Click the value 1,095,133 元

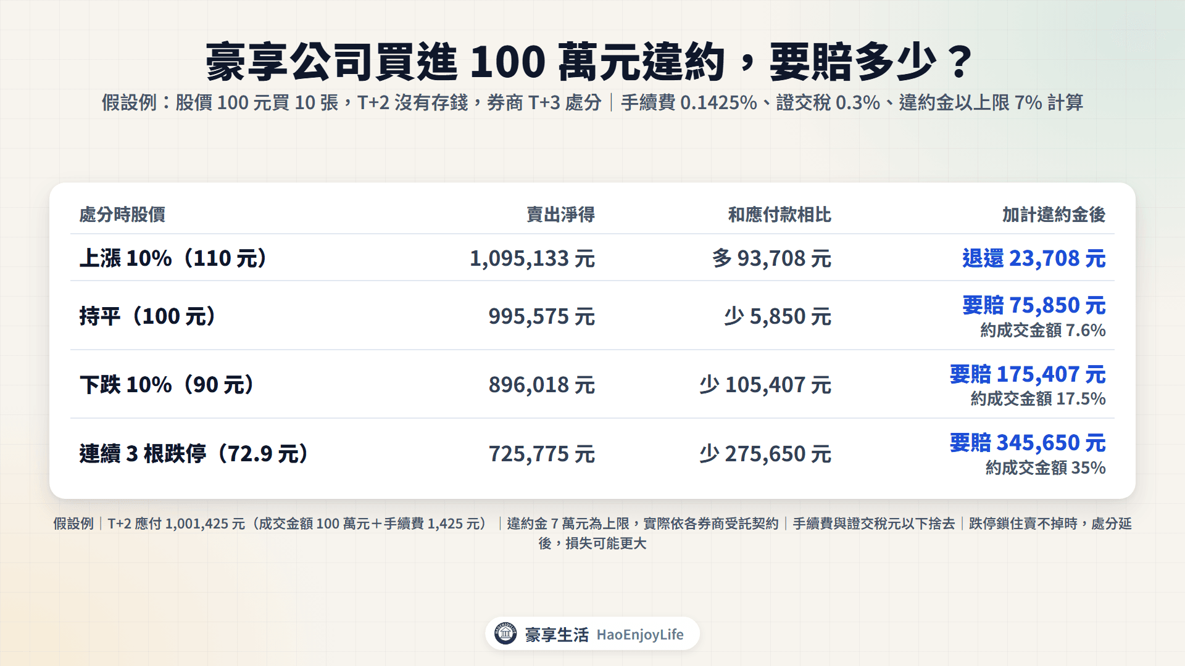point(532,258)
